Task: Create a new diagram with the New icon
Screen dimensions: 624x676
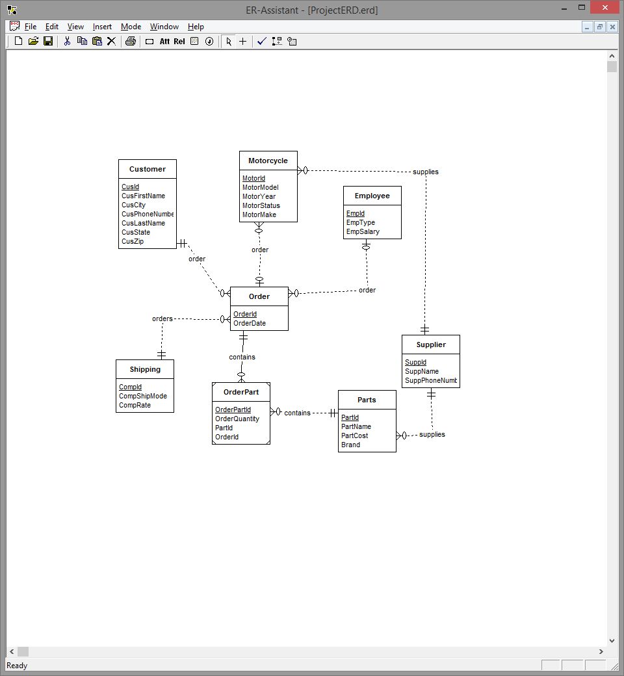Action: click(19, 42)
